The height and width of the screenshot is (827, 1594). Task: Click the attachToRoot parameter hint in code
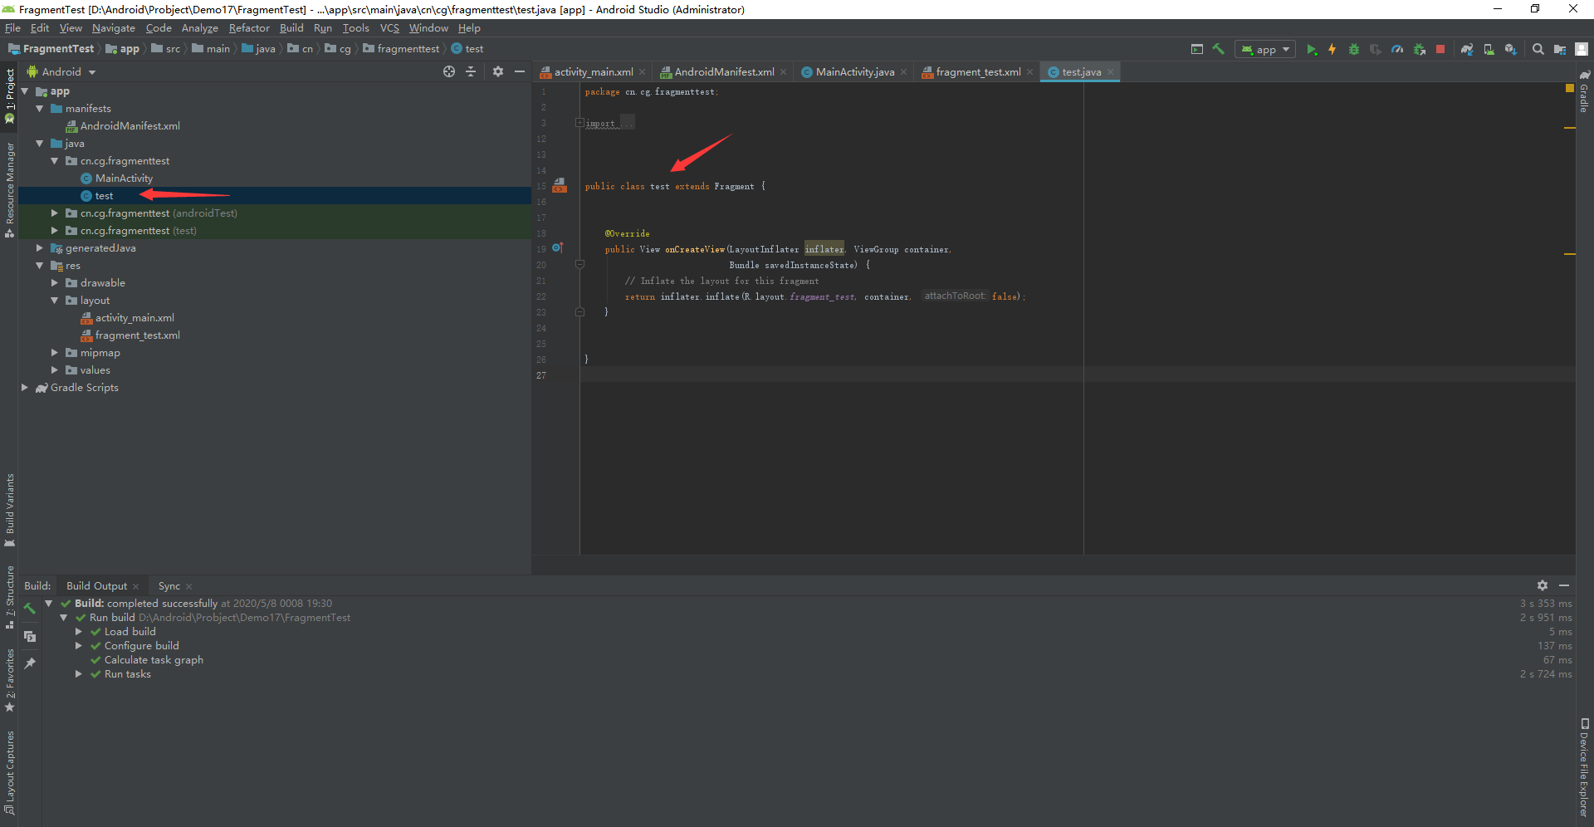point(955,296)
